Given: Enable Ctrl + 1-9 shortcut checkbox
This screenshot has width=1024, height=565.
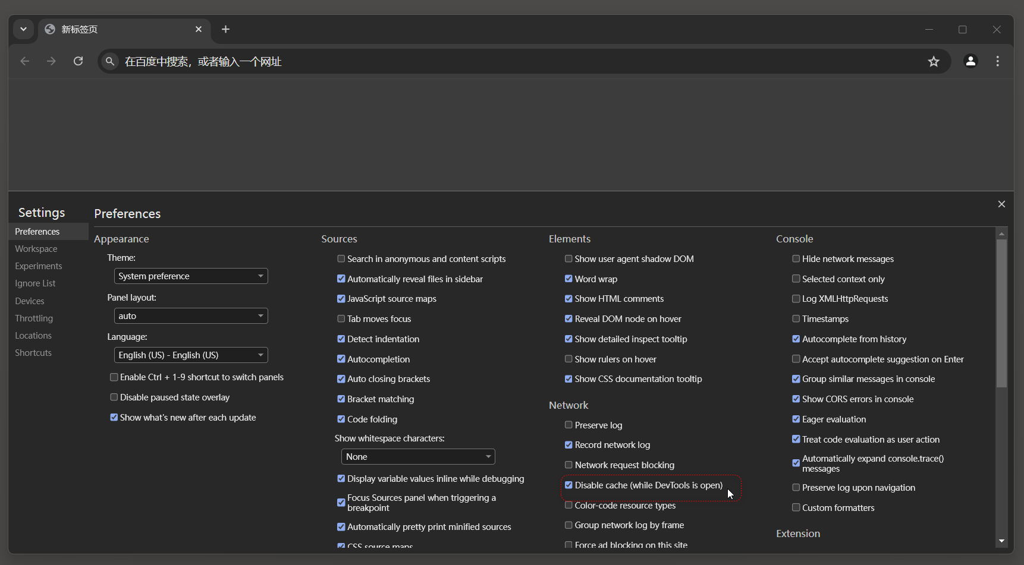Looking at the screenshot, I should tap(114, 377).
